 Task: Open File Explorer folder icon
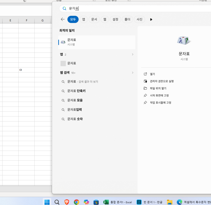tap(169, 202)
